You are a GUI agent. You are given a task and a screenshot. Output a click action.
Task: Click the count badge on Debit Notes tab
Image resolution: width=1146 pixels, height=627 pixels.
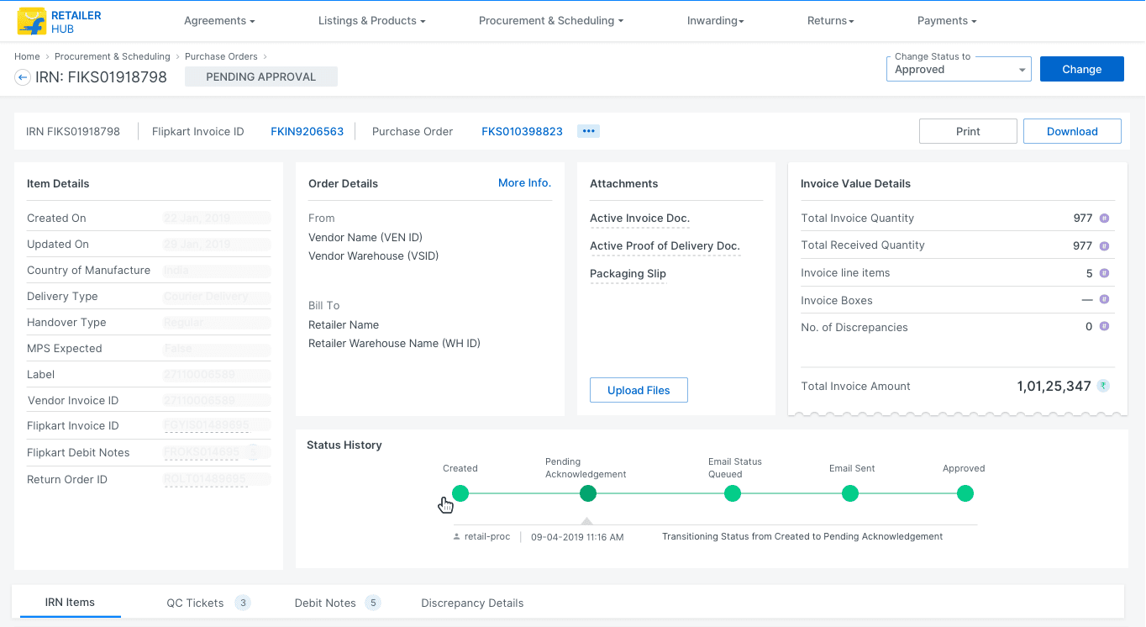(x=373, y=603)
